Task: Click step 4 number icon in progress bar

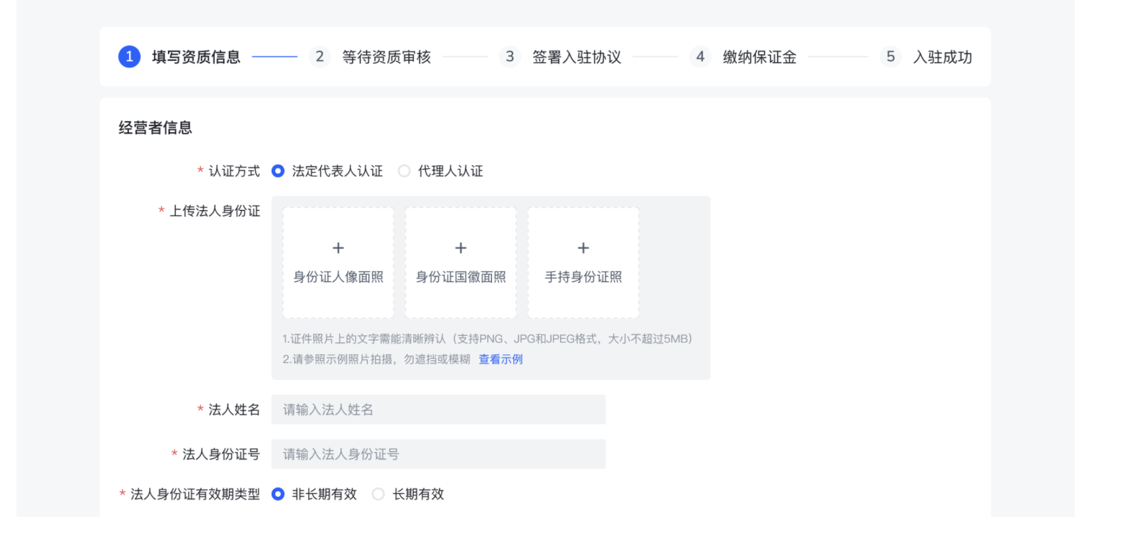Action: (700, 57)
